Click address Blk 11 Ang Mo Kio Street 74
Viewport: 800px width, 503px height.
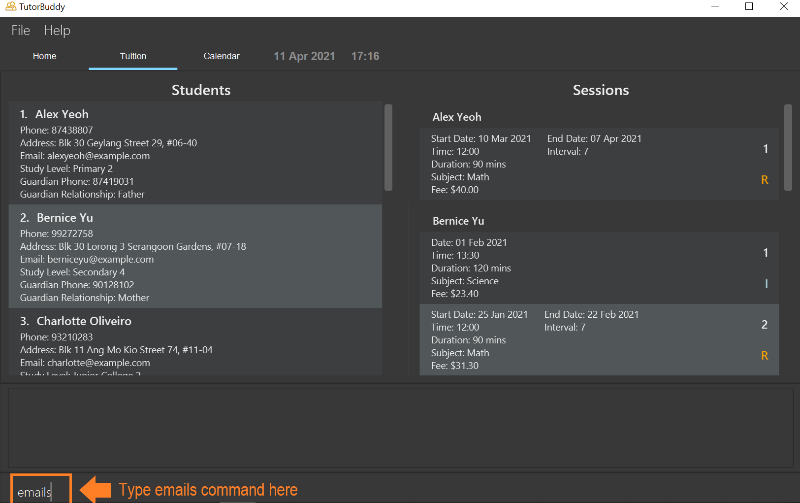coord(116,350)
